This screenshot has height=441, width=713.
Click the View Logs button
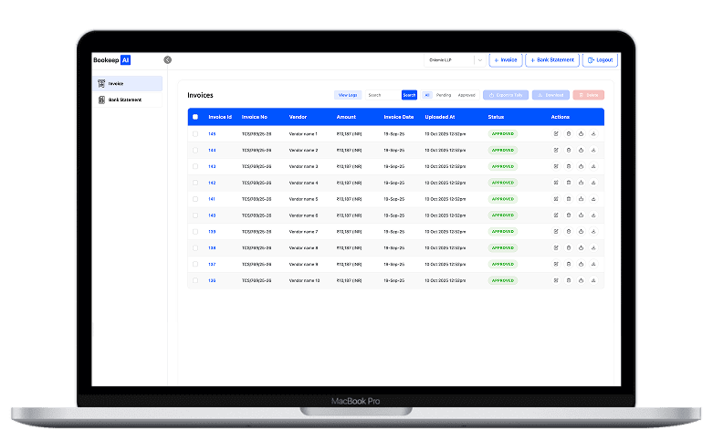[348, 95]
